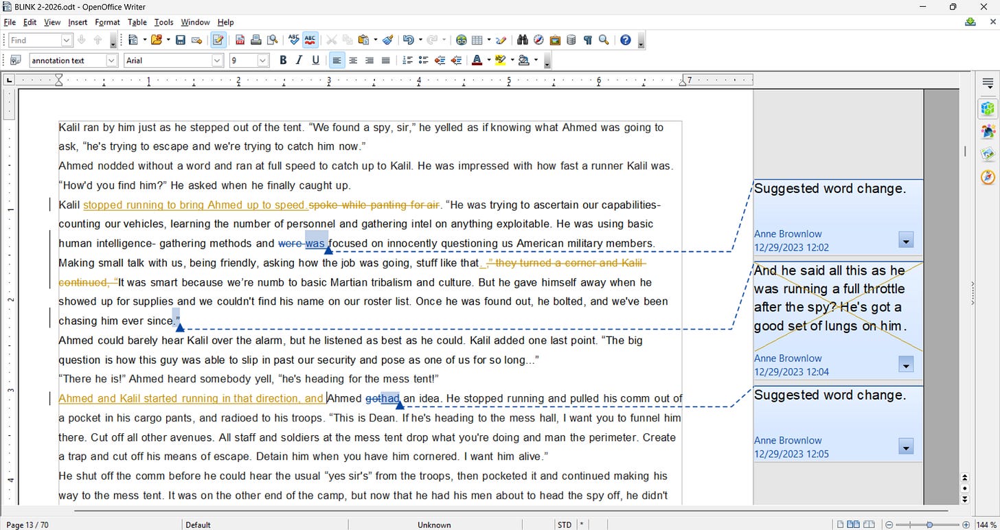Toggle Underline formatting
This screenshot has width=1000, height=530.
[x=315, y=60]
